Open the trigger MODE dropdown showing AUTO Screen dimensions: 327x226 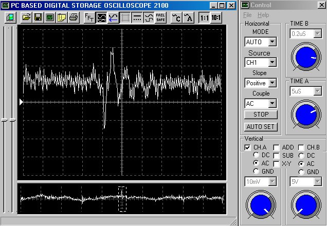point(272,42)
